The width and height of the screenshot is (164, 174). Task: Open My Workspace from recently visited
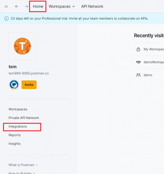point(154,49)
